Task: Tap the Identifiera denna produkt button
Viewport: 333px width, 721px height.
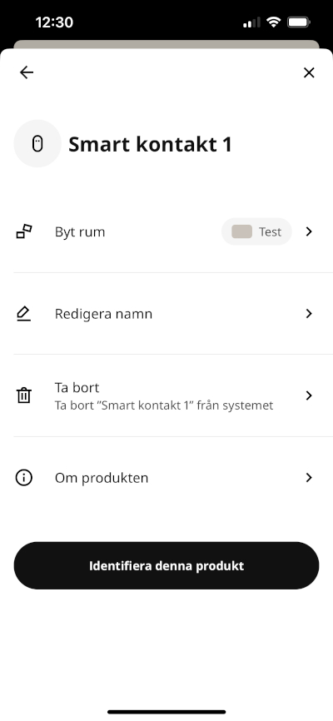Action: [x=166, y=565]
